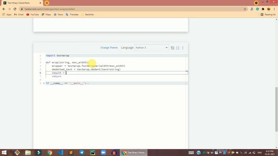Bookmark this page with the star icon
This screenshot has width=278, height=156.
(x=245, y=9)
